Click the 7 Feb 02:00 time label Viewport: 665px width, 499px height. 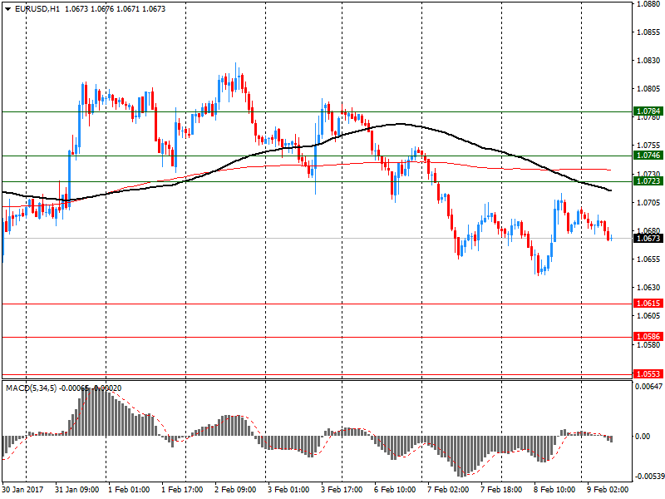tap(448, 490)
